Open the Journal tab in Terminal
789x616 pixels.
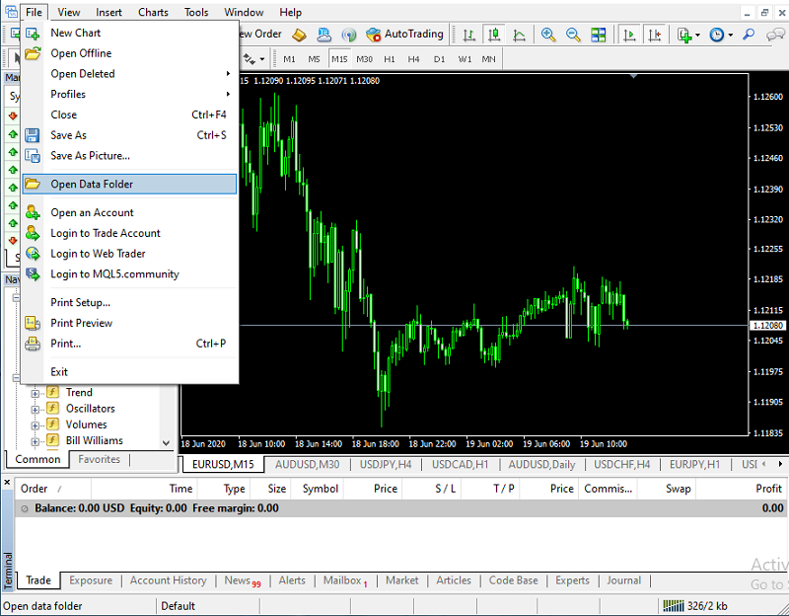(623, 580)
